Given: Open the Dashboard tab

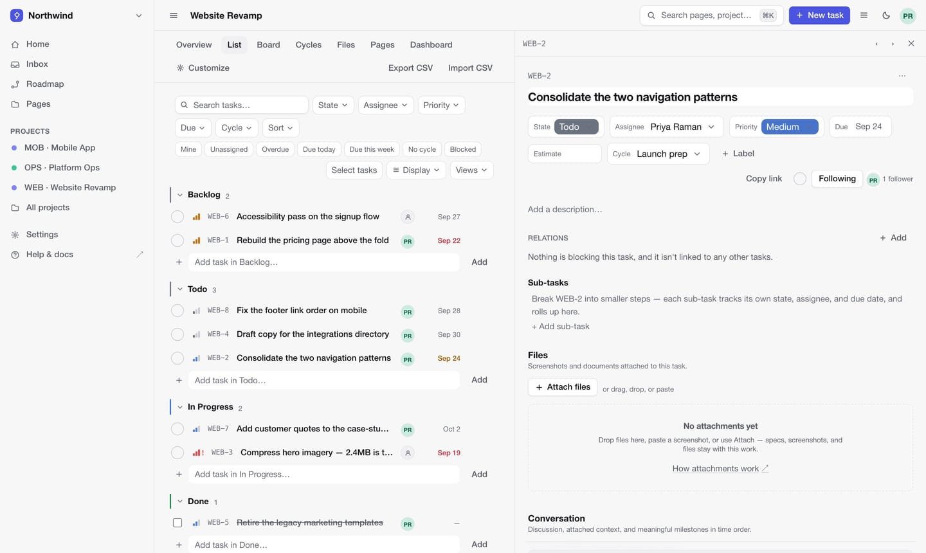Looking at the screenshot, I should tap(431, 45).
